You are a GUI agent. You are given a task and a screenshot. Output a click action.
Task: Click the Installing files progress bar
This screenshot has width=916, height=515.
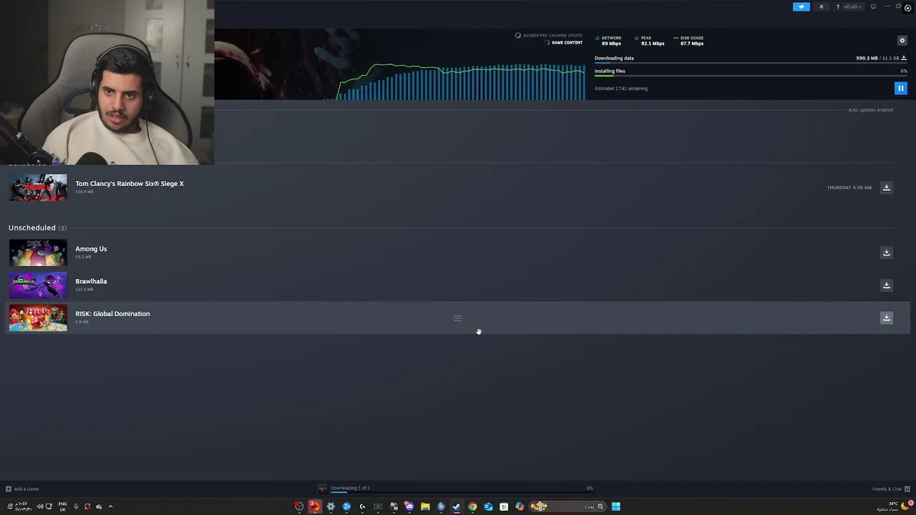751,76
